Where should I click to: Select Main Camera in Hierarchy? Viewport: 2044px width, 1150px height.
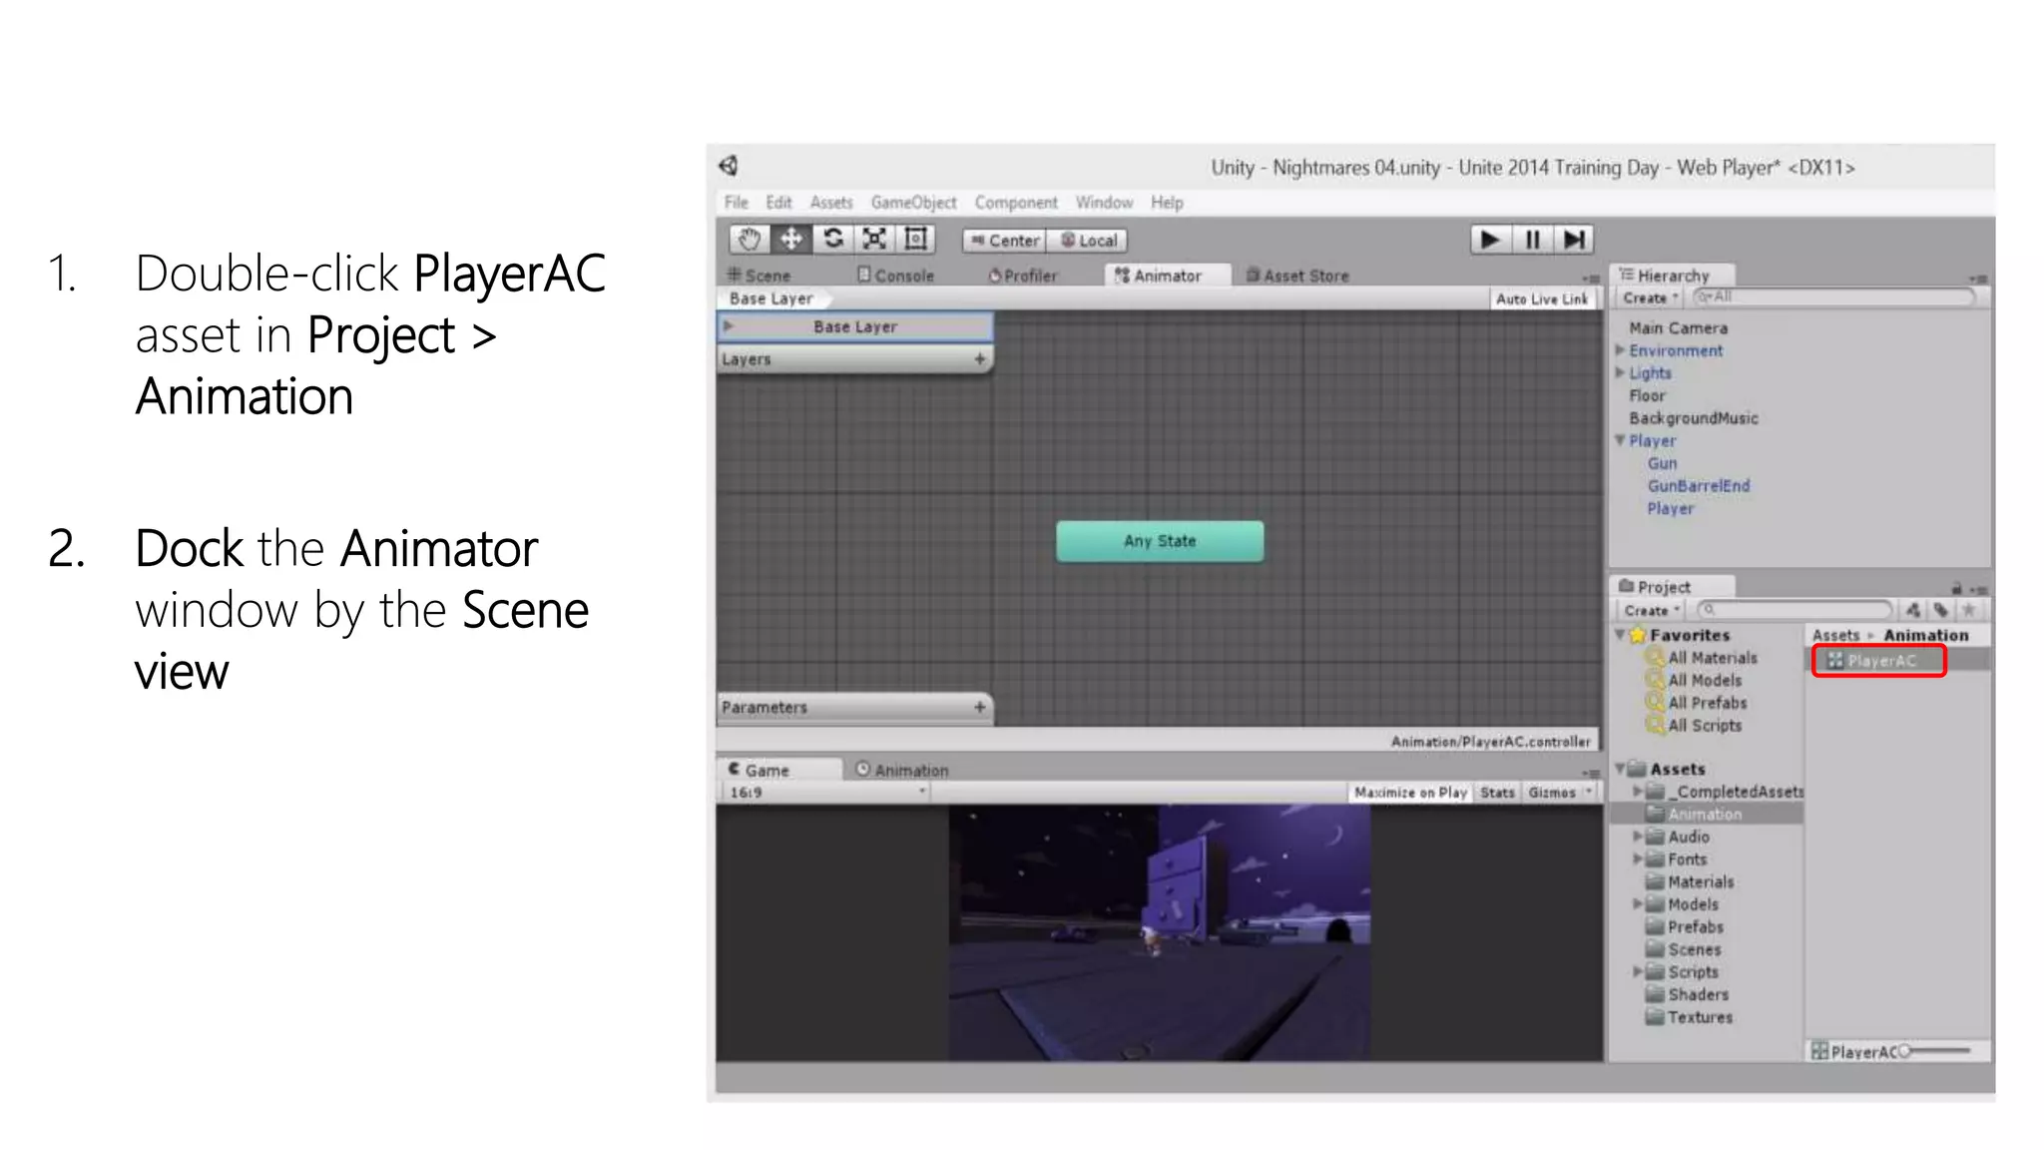pos(1678,328)
